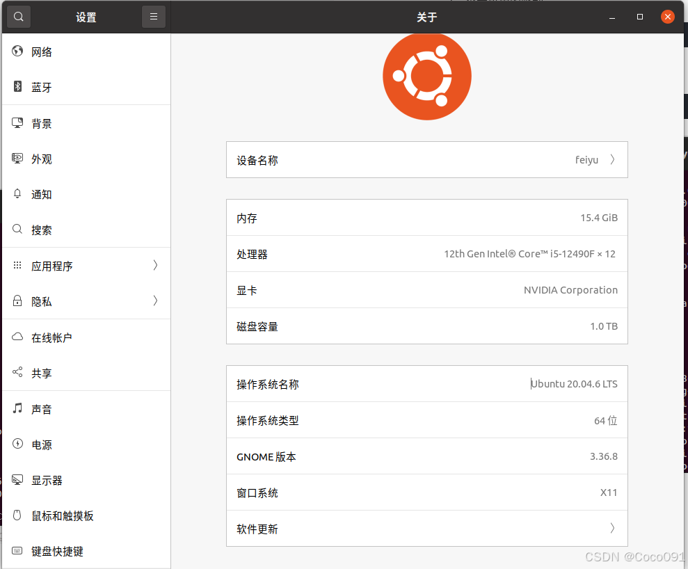Click the 操作系统名称 label

268,384
